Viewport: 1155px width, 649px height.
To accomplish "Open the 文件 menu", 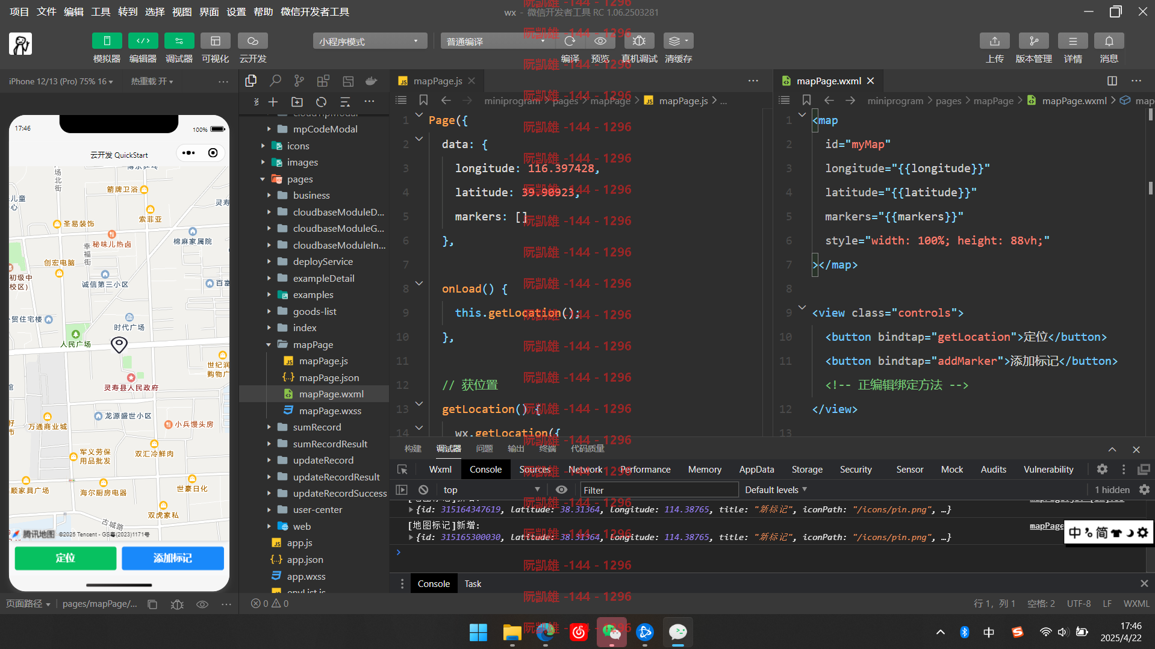I will (x=46, y=11).
